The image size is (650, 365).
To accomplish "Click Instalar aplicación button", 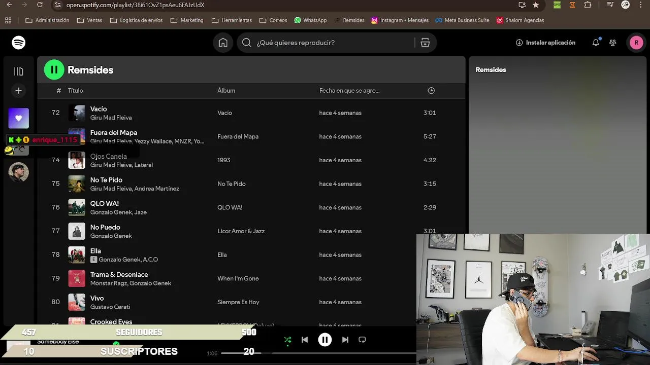I will 545,43.
